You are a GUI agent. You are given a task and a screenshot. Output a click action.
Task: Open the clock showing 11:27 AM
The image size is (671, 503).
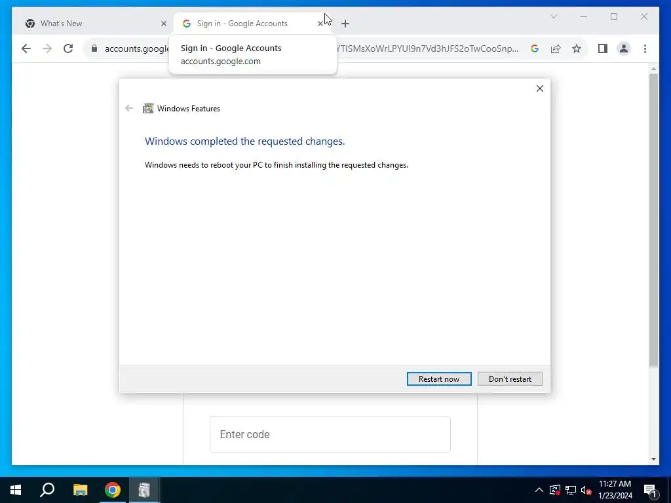pyautogui.click(x=615, y=490)
